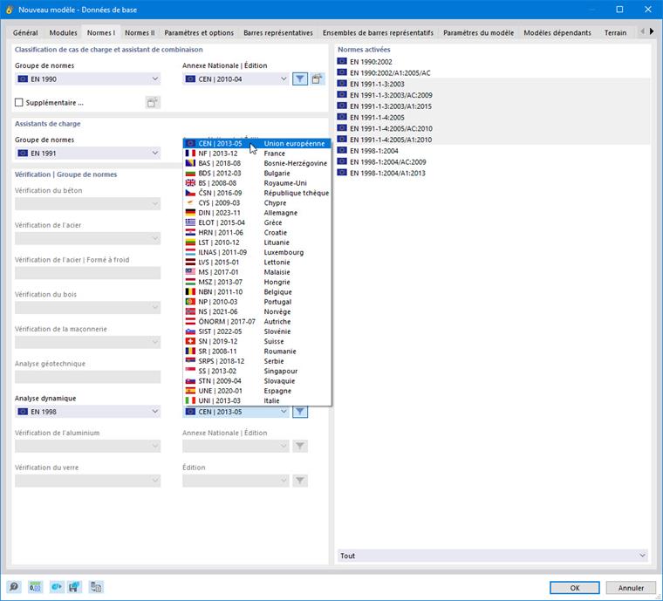This screenshot has height=601, width=663.
Task: Switch to the Normes II tab
Action: tap(140, 32)
